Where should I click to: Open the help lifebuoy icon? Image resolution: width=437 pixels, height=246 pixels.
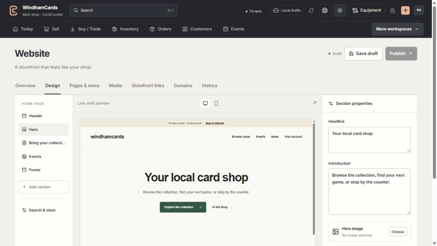(x=325, y=10)
